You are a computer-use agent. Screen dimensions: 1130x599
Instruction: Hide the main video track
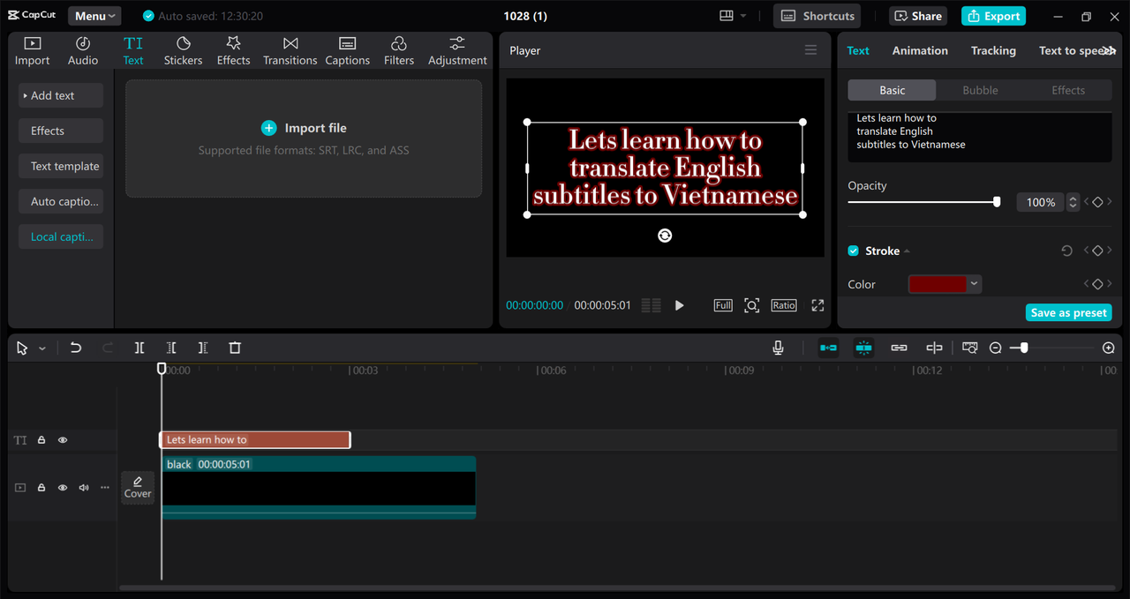(63, 487)
